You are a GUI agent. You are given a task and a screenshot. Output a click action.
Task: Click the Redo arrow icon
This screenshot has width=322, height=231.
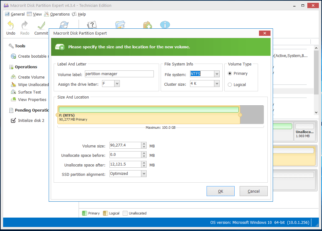click(25, 25)
